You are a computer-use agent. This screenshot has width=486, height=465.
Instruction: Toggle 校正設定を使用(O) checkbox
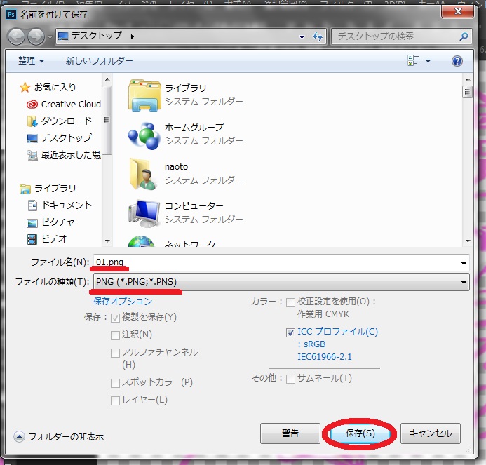coord(290,302)
